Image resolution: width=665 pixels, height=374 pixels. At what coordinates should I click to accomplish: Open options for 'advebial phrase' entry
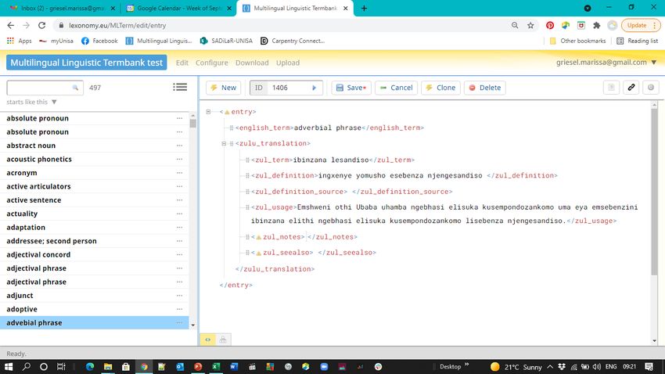[x=179, y=322]
